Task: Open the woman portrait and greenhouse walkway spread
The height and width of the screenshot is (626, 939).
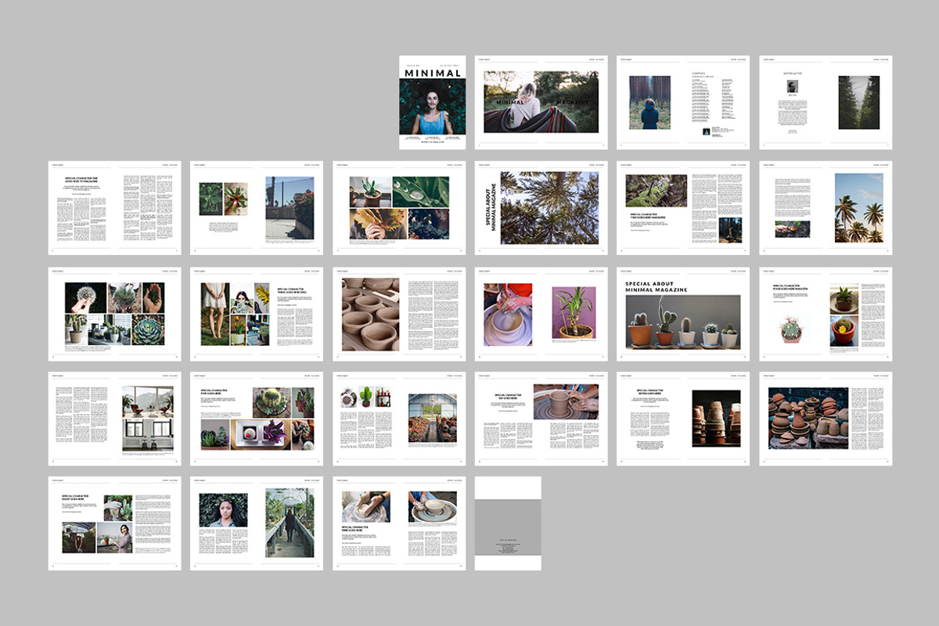Action: coord(257,523)
